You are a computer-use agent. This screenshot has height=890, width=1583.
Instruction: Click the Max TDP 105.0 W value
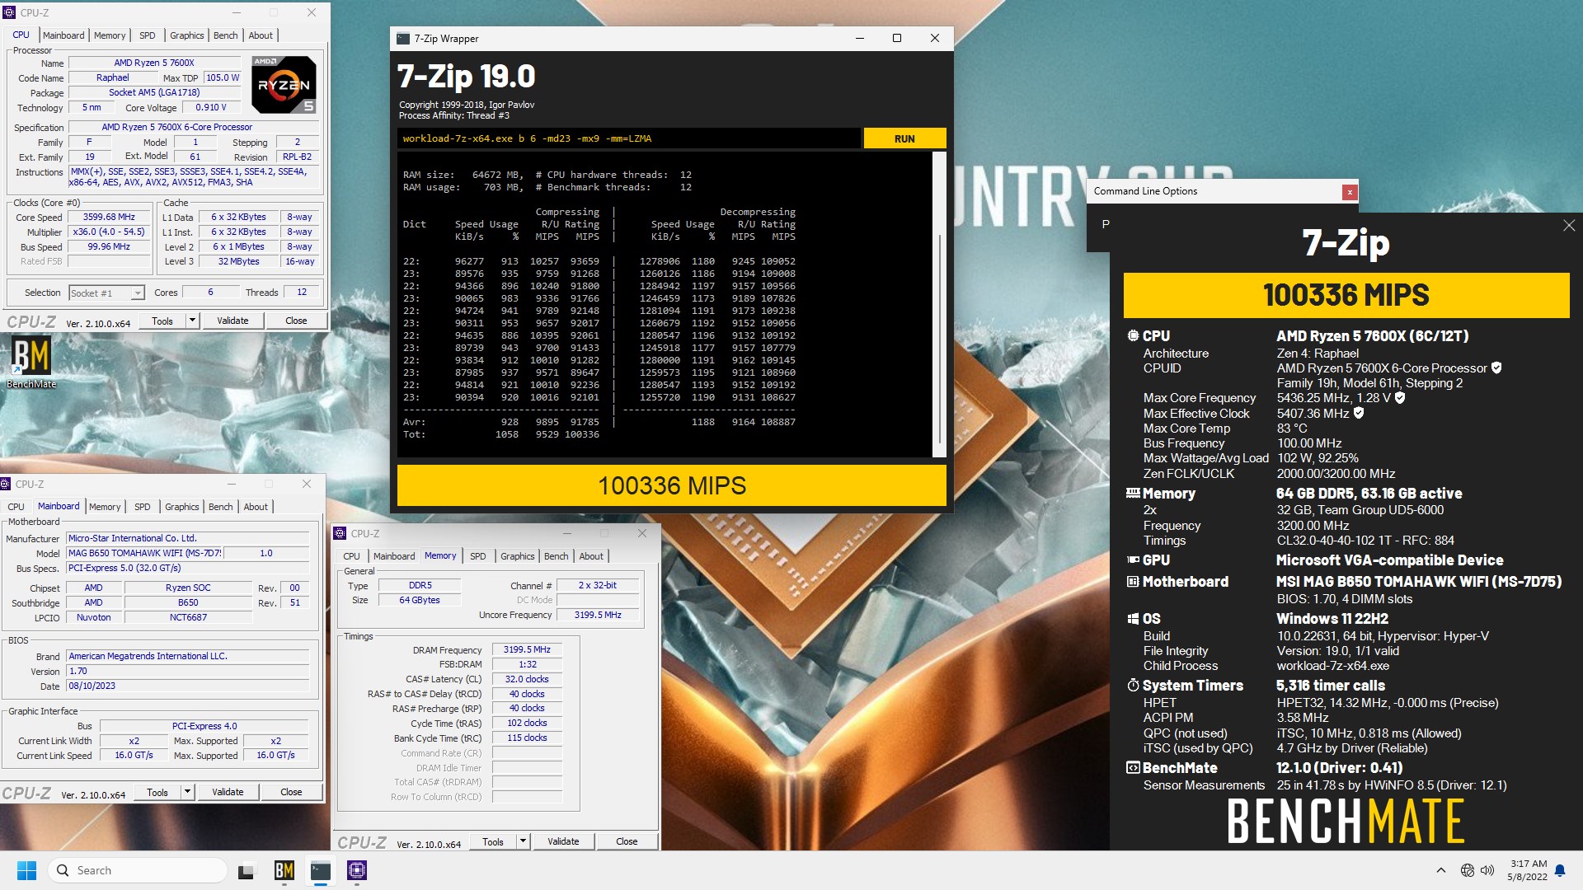223,77
